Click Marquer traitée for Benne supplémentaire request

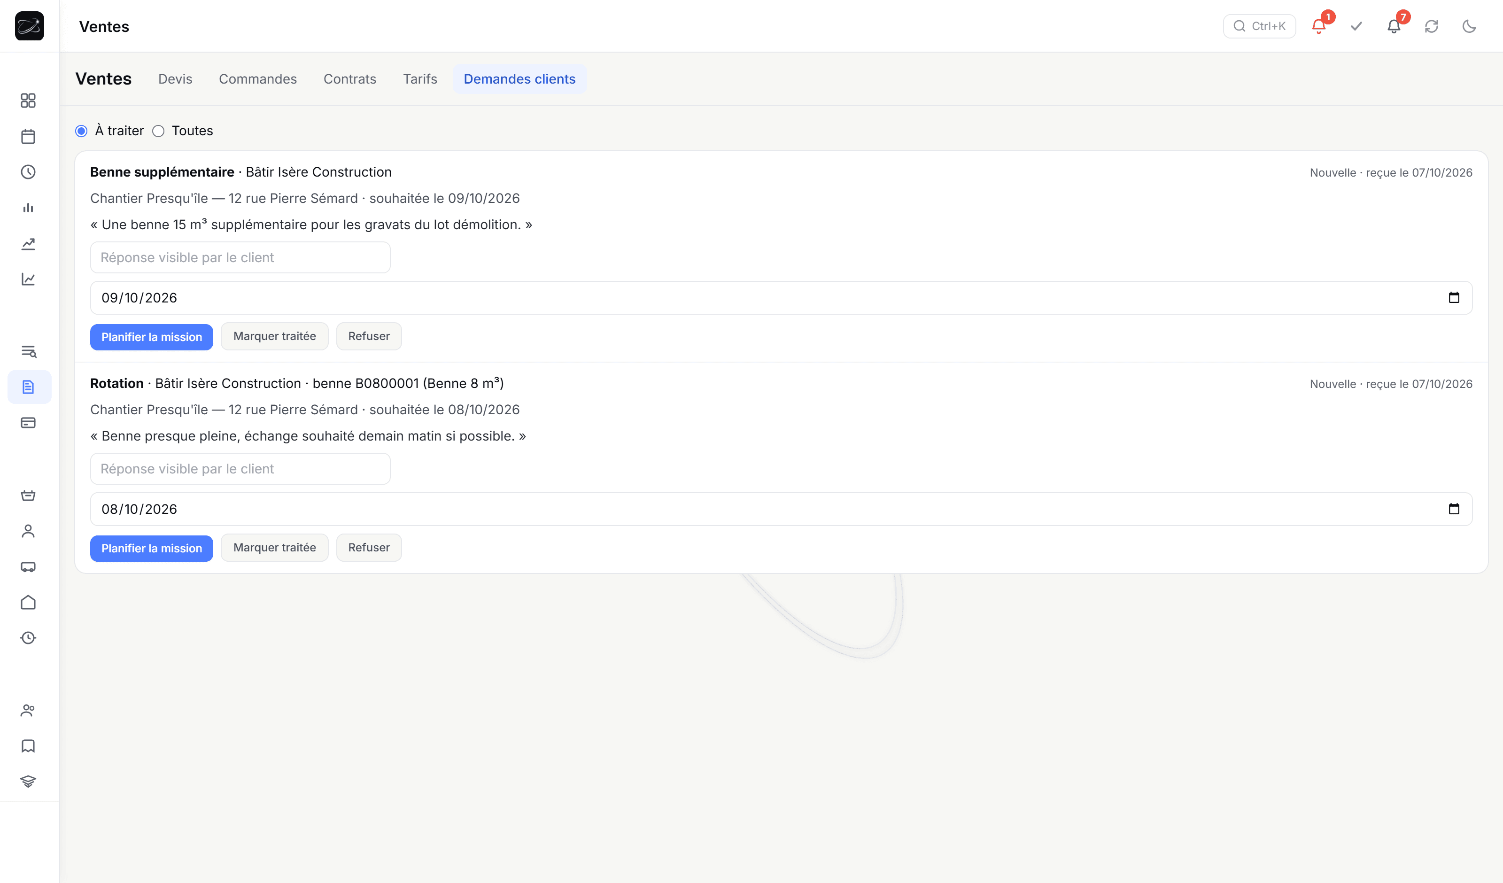point(274,336)
